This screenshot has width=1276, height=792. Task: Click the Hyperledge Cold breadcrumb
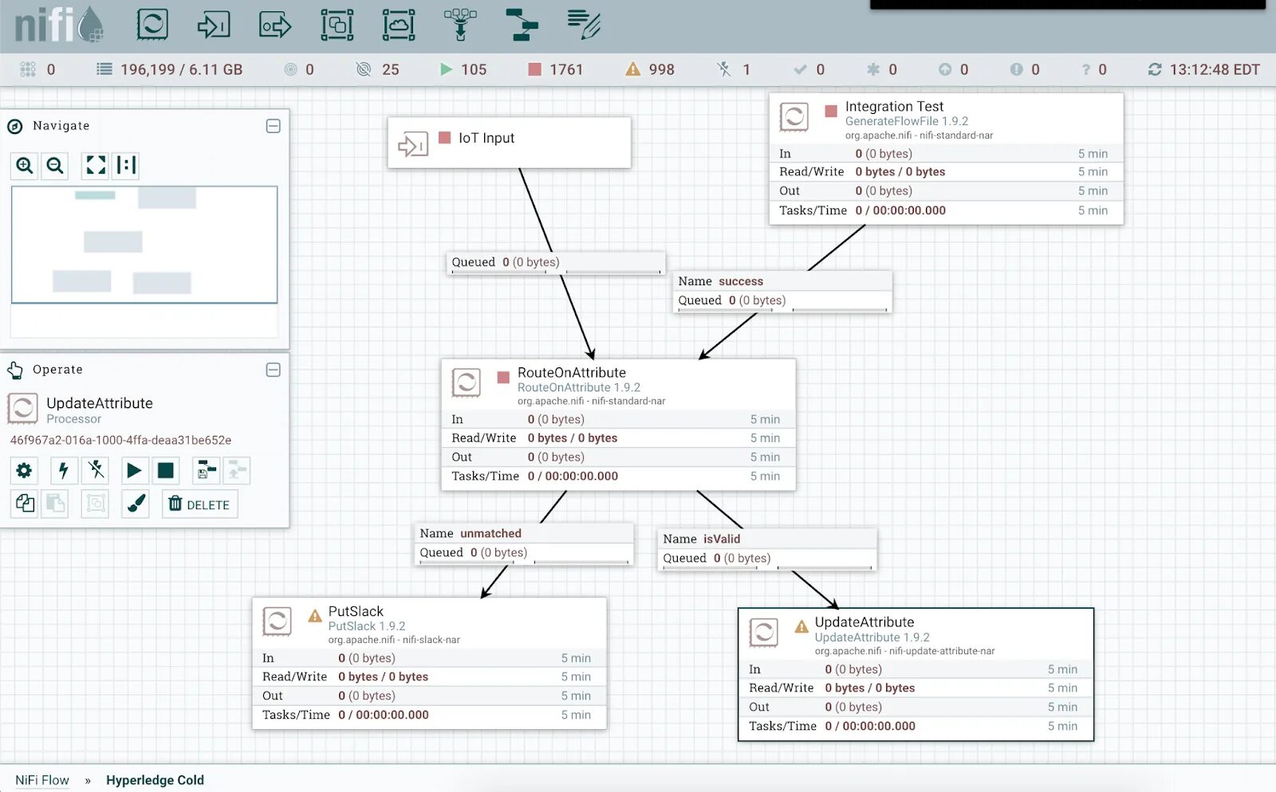point(155,780)
